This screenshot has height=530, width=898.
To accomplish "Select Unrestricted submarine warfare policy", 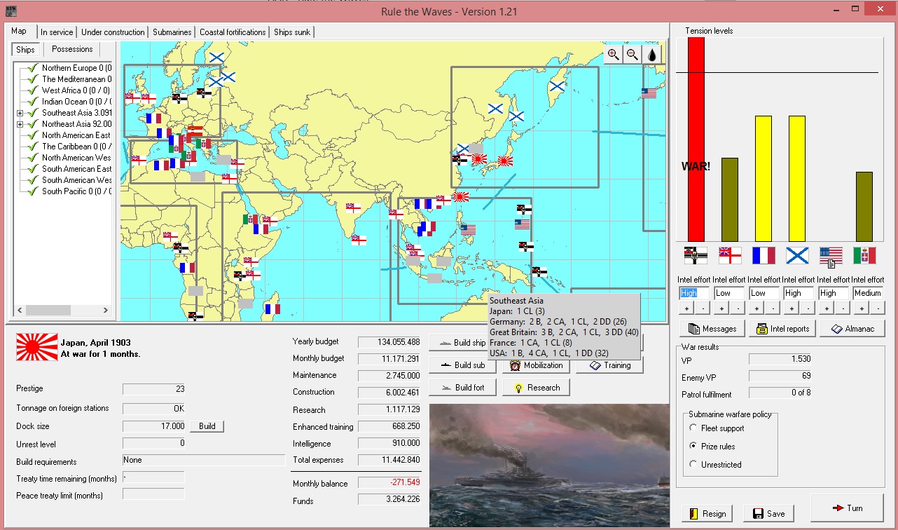I will click(693, 464).
